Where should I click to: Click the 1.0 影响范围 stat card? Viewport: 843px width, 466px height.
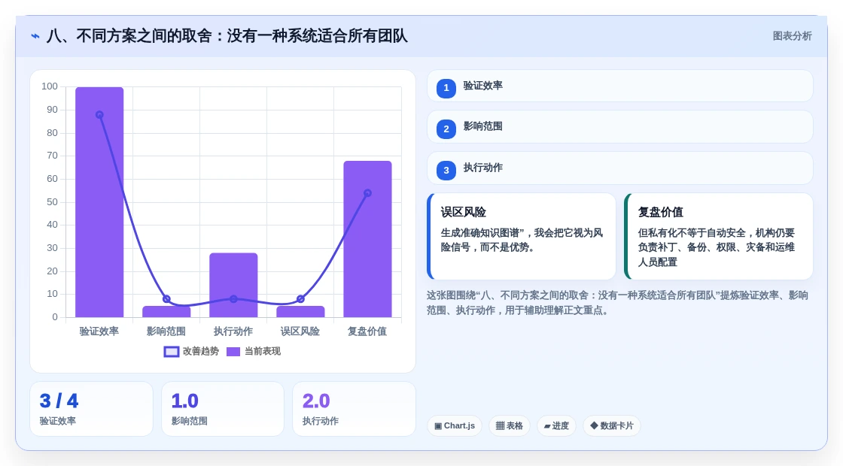click(223, 409)
